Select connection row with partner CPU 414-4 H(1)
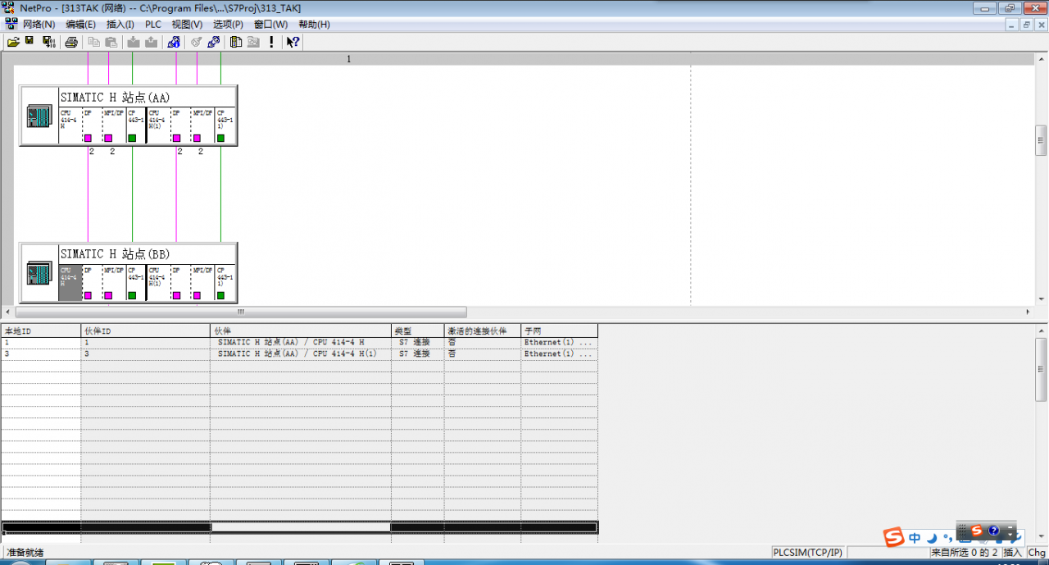 [299, 353]
